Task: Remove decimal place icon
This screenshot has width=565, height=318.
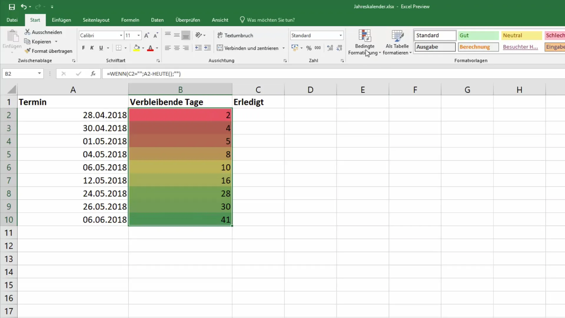Action: [x=339, y=48]
